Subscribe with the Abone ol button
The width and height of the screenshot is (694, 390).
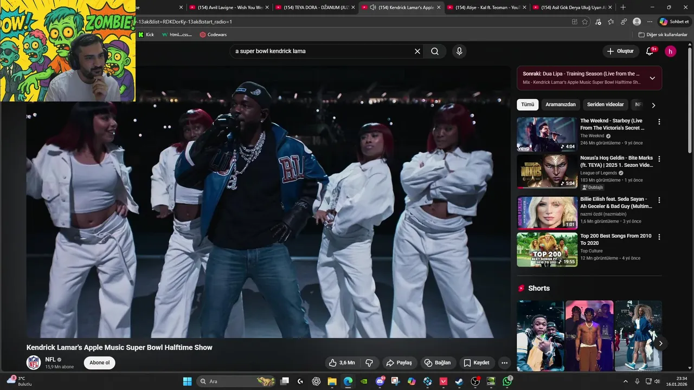click(100, 363)
